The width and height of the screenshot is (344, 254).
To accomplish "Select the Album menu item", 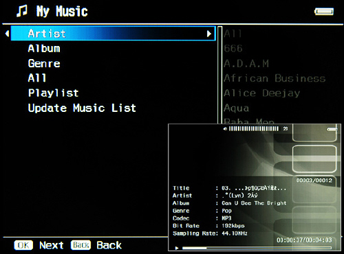I will click(44, 49).
